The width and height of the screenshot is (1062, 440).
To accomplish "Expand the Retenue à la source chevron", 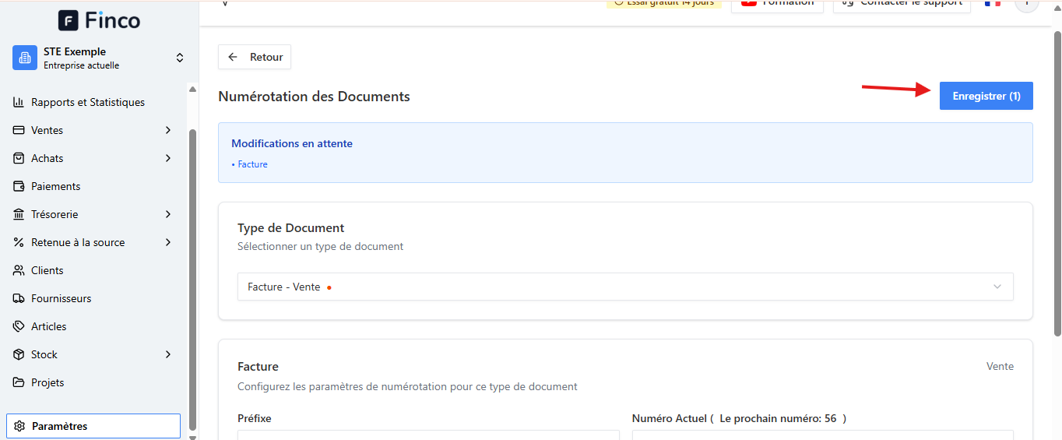I will pyautogui.click(x=168, y=242).
